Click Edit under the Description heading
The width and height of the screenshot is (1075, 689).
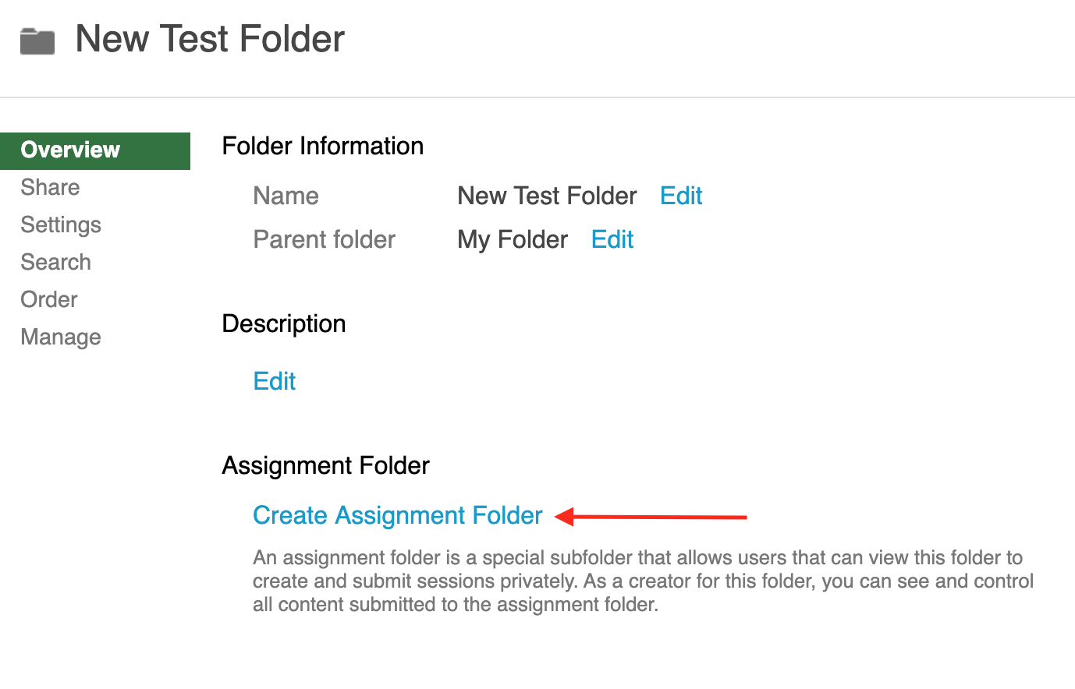click(275, 381)
